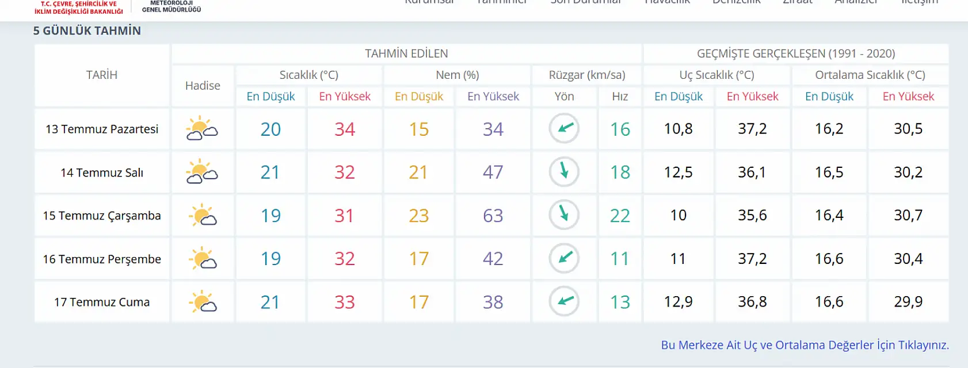Screen dimensions: 968x368
Task: Click the 15 Temmuz Çarşamba weather icon
Action: (x=203, y=215)
